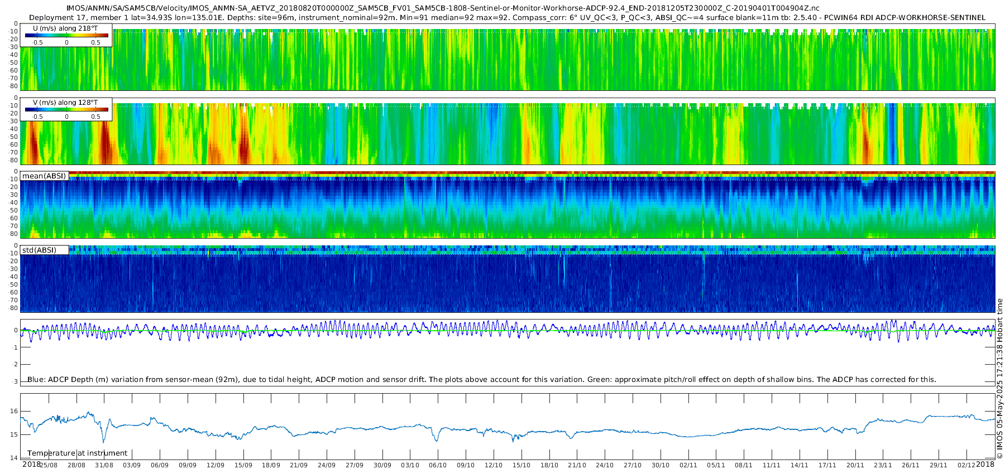Click the Deployment 17 metadata line
1005x474 pixels.
[507, 17]
